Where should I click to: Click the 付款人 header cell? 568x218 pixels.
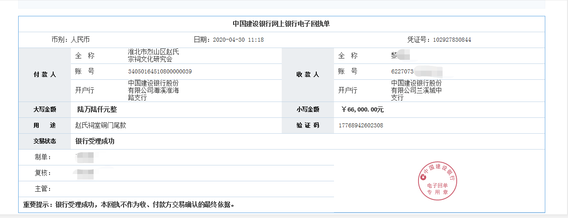tap(45, 74)
